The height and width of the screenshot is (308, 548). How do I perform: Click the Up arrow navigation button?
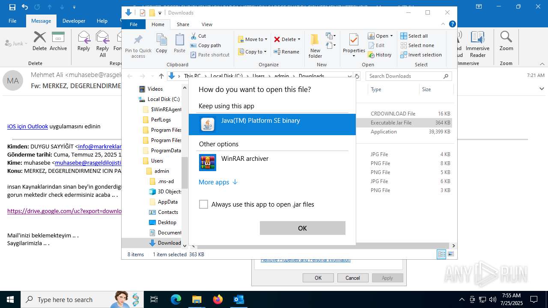click(161, 76)
